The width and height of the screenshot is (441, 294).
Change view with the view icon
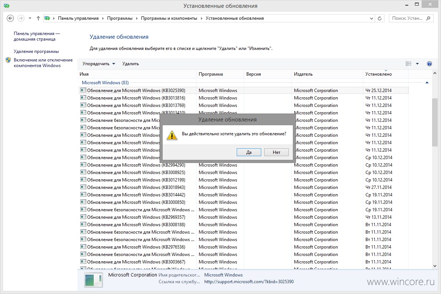pos(408,64)
